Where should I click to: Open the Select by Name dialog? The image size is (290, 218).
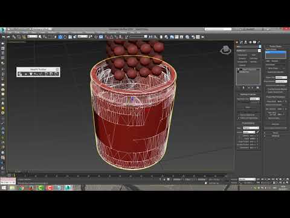(45, 37)
